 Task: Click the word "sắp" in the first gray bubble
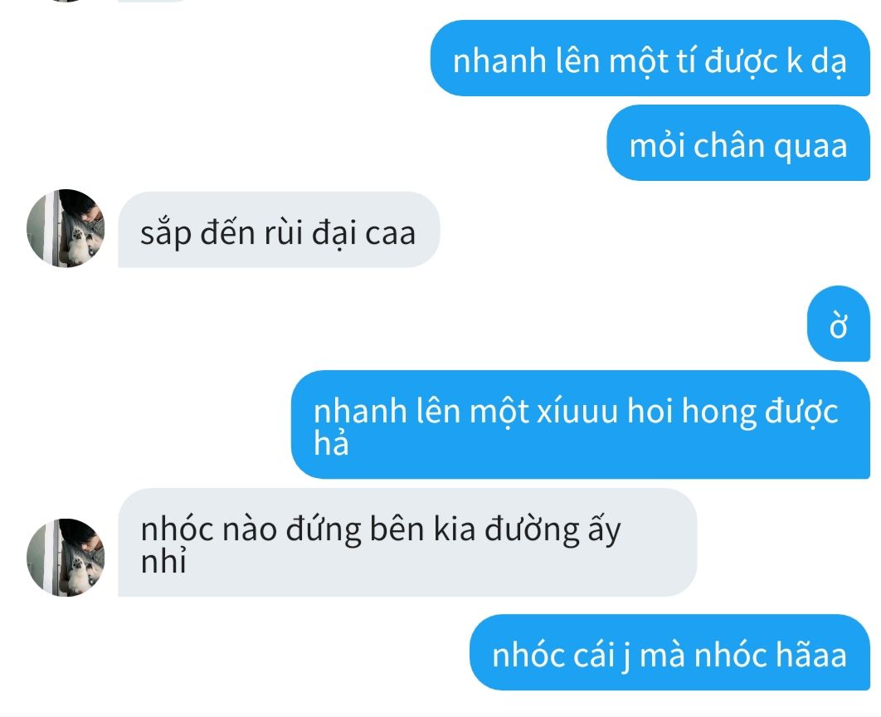[x=166, y=233]
